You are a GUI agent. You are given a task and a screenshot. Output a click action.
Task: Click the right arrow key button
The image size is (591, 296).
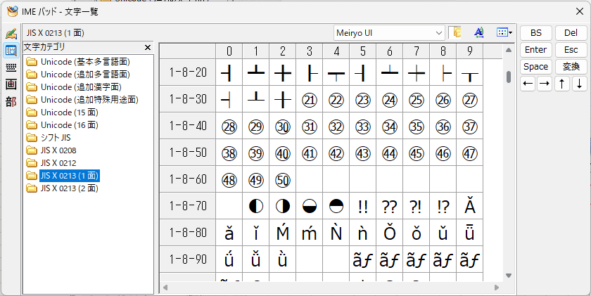[545, 84]
